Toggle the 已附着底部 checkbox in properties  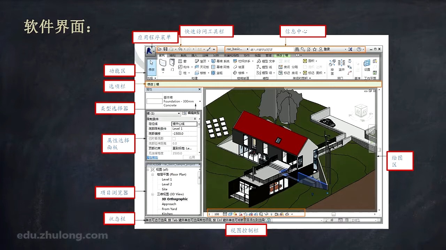coord(174,139)
